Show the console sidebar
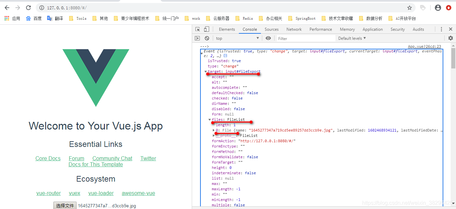The height and width of the screenshot is (209, 456). click(197, 38)
